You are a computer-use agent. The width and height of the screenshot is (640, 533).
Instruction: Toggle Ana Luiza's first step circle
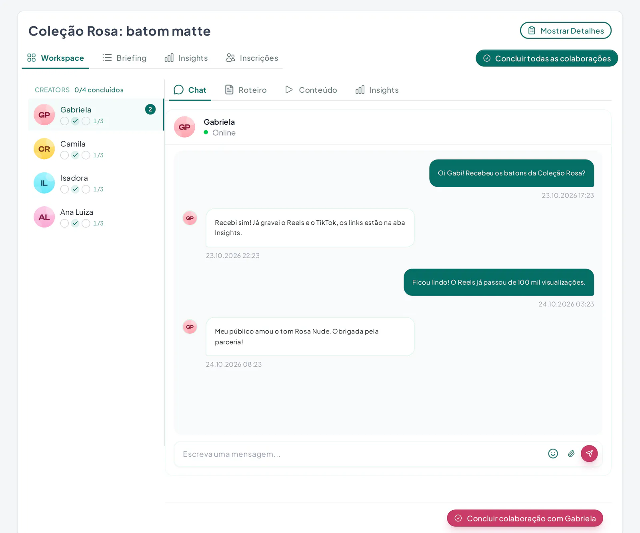[64, 224]
